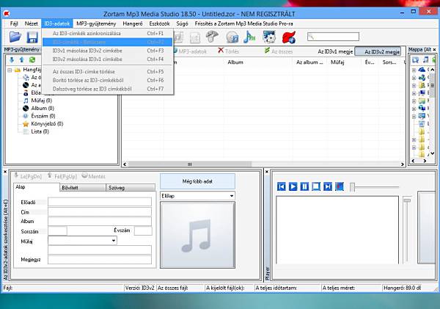Viewport: 440px width, 309px height.
Task: Click the Le[PgDn] button
Action: coord(28,176)
